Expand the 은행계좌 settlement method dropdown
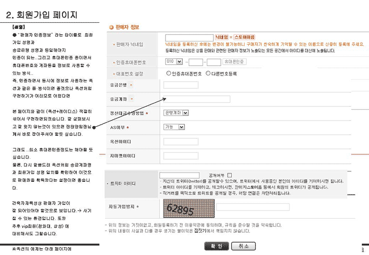 coord(176,113)
